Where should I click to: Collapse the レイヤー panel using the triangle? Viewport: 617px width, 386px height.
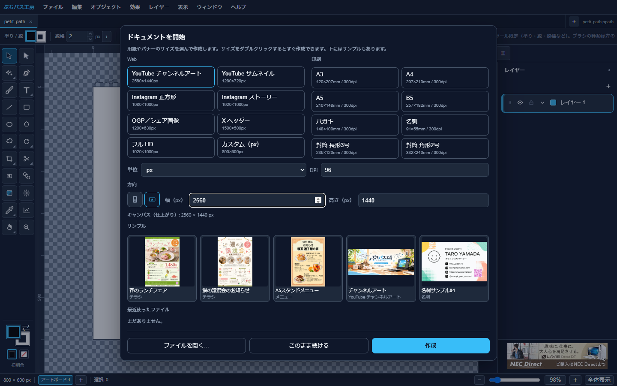click(x=609, y=70)
